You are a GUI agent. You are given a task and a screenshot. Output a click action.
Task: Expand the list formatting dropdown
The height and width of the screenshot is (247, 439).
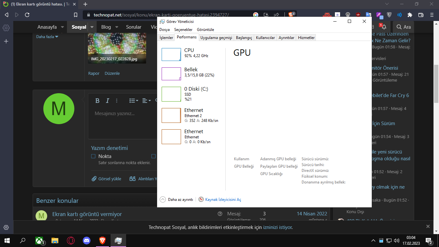click(134, 101)
